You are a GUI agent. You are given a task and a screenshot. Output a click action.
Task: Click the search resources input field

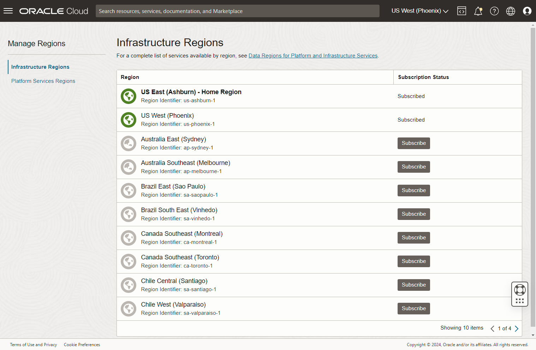237,11
